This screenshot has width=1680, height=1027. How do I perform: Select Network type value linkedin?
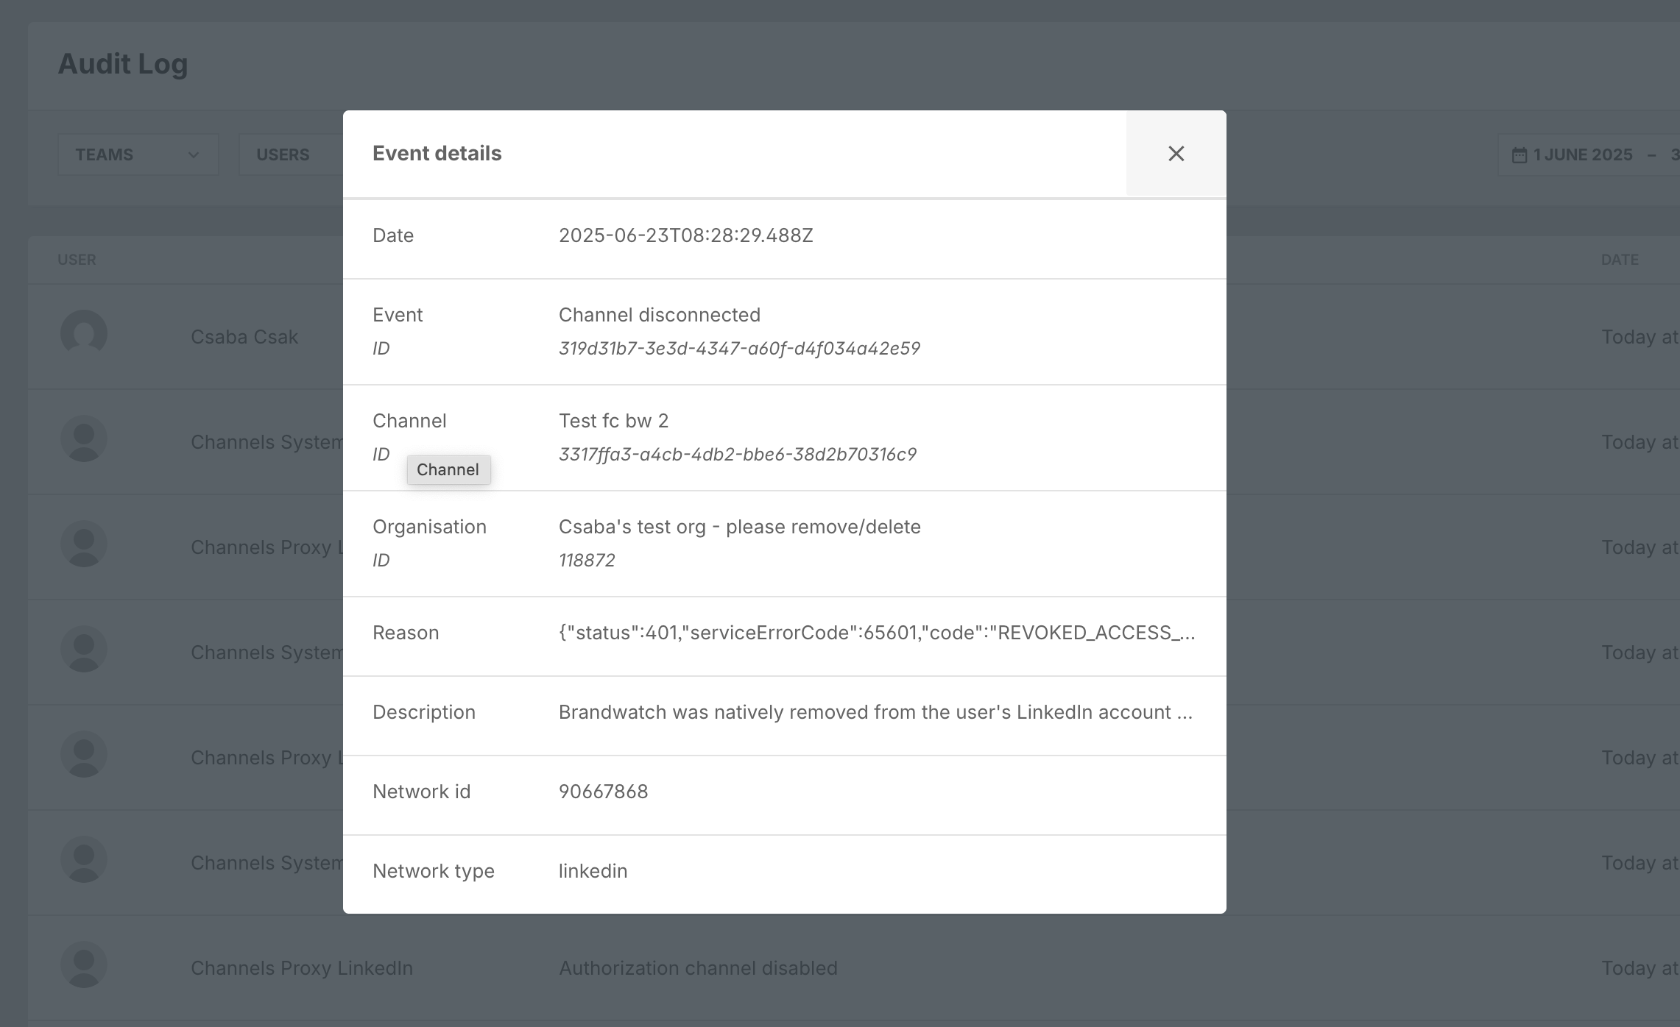[x=593, y=871]
